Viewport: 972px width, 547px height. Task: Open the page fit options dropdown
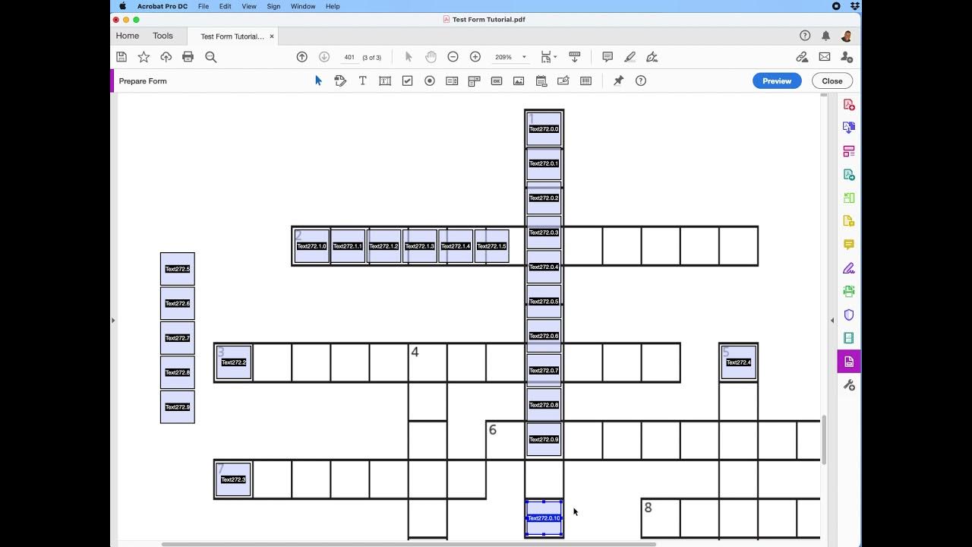click(549, 57)
